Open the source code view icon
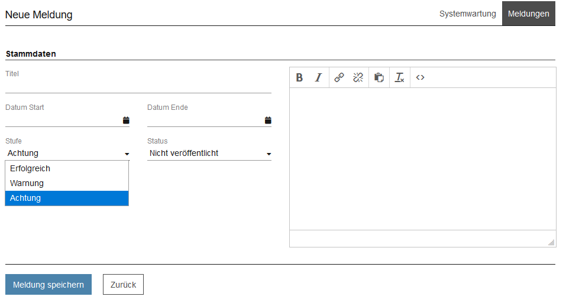Screen dimensions: 566x303 [420, 77]
